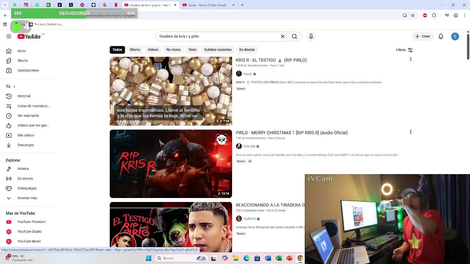The width and height of the screenshot is (470, 264).
Task: Switch to the pinned X tab
Action: point(71,5)
